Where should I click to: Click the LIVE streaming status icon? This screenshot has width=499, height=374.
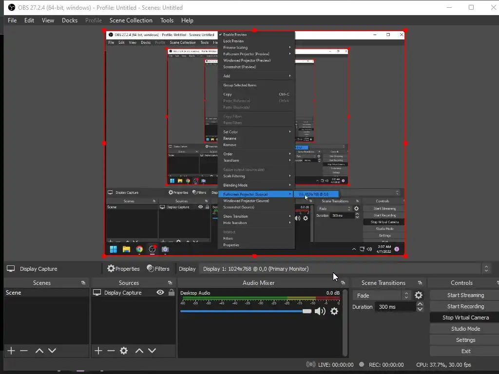(310, 364)
